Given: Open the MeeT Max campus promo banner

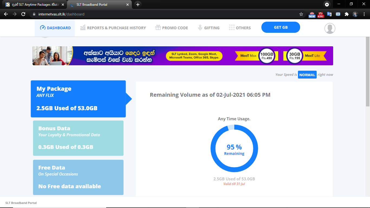Looking at the screenshot, I should point(183,56).
